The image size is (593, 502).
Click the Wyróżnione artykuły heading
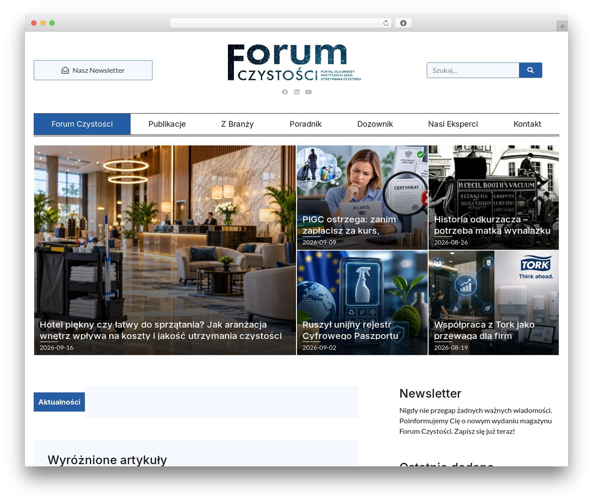(107, 460)
